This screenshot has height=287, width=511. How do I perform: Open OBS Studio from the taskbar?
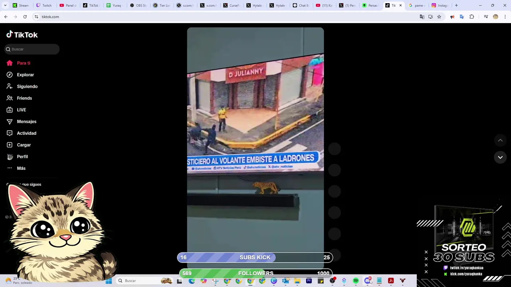coord(332,281)
